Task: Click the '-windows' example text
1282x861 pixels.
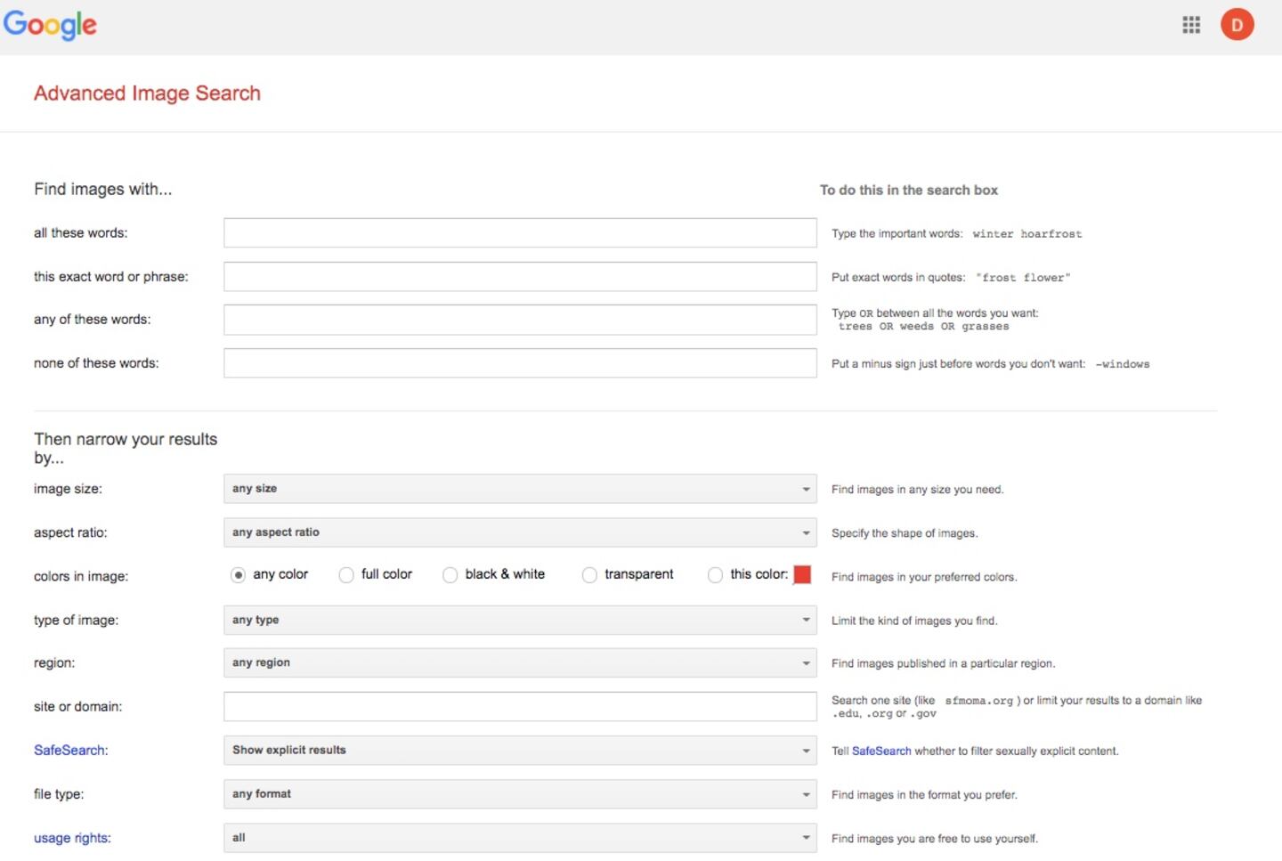Action: click(1123, 364)
